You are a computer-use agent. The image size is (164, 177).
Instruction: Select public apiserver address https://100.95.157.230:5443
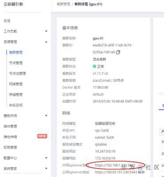(116, 172)
